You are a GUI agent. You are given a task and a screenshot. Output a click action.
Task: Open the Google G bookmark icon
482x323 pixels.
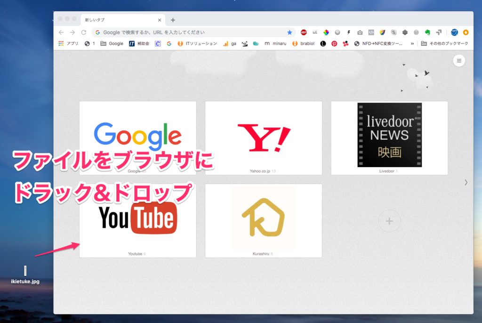169,43
